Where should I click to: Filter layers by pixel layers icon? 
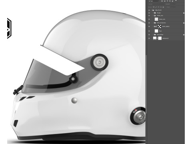[162, 1]
